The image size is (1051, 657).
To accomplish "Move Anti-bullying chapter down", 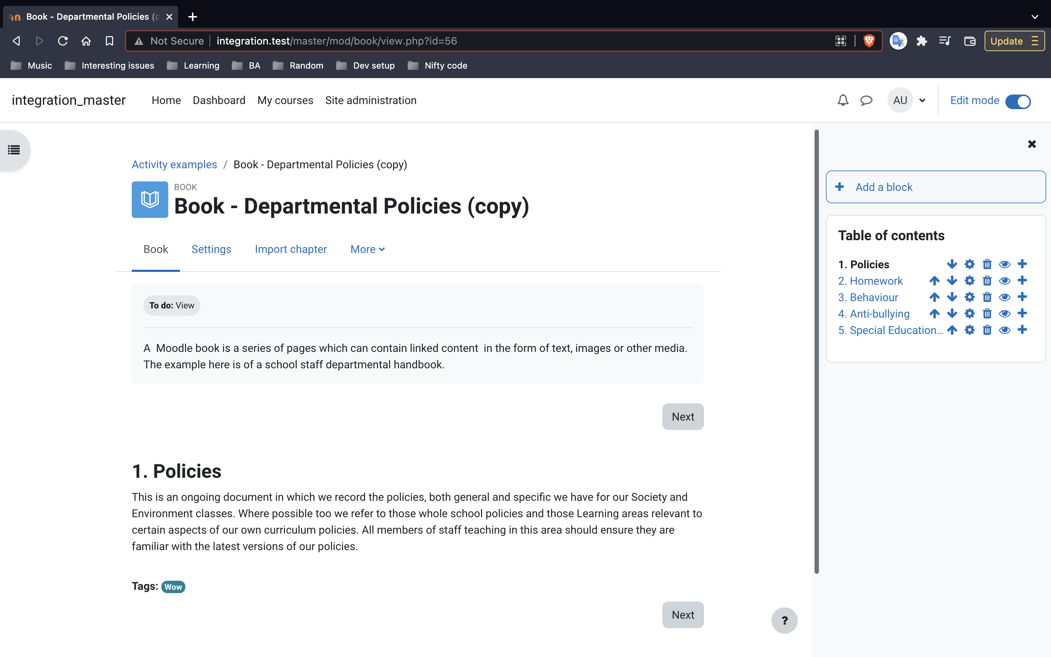I will 952,314.
